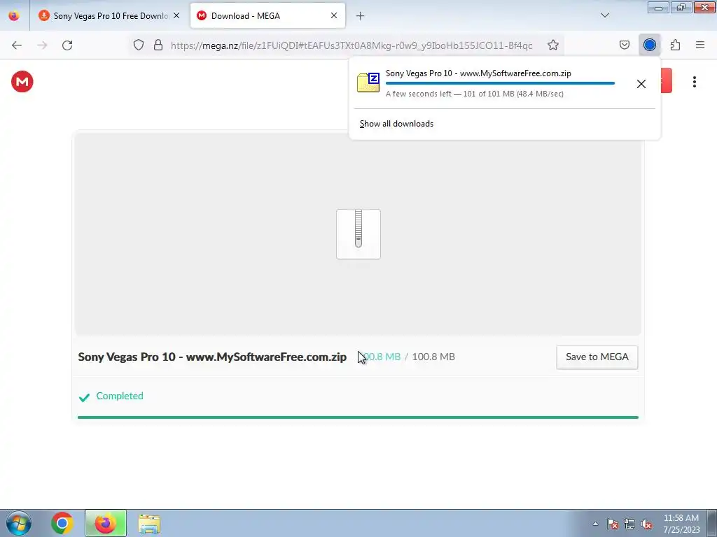Screen dimensions: 717x537
Task: Open Save to Pocket icon
Action: 624,45
